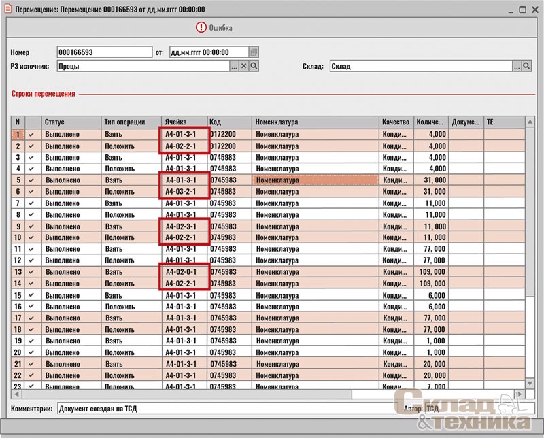Click the Тип операции column header
The height and width of the screenshot is (438, 544).
click(131, 122)
